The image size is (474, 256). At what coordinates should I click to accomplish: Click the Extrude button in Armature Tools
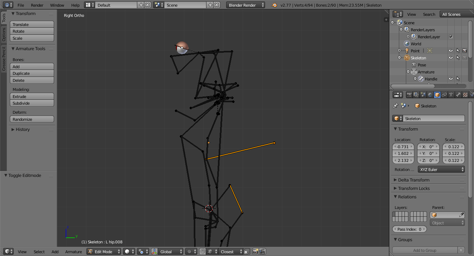32,96
